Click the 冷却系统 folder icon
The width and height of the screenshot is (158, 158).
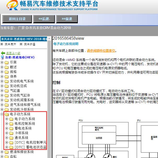tap(11, 133)
